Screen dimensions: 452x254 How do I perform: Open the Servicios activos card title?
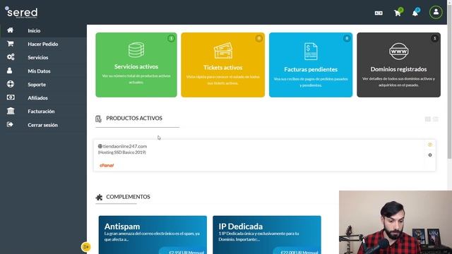click(x=136, y=66)
